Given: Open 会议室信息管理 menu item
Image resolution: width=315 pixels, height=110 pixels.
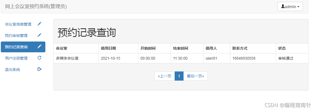Looking at the screenshot, I should click(18, 24).
